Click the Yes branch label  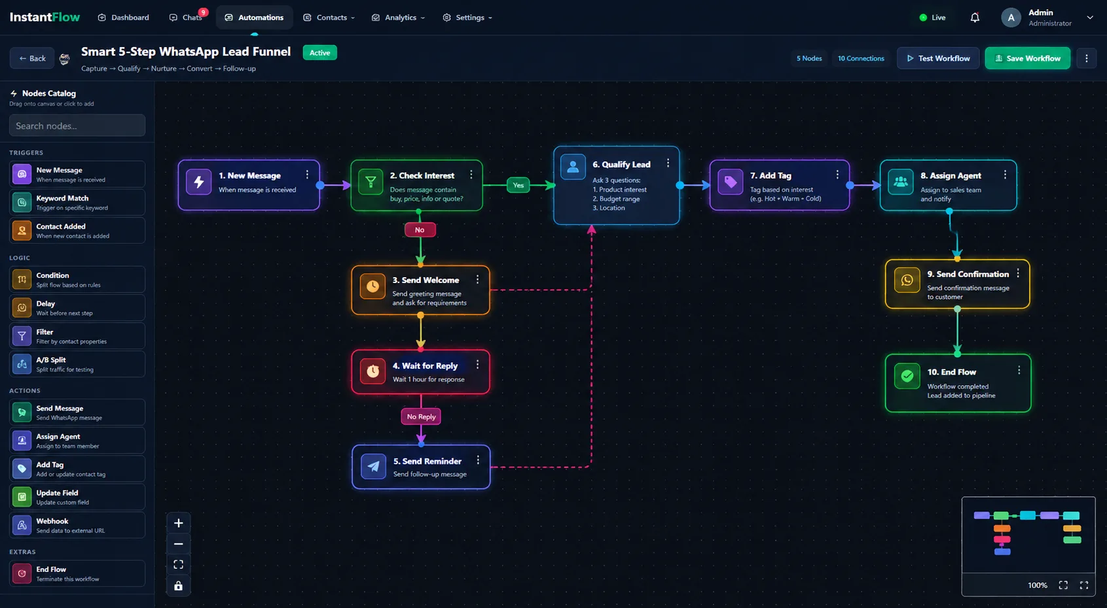(x=518, y=185)
